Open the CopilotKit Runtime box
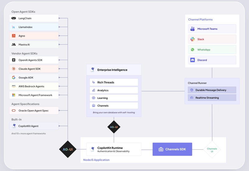The height and width of the screenshot is (171, 249). coord(114,149)
